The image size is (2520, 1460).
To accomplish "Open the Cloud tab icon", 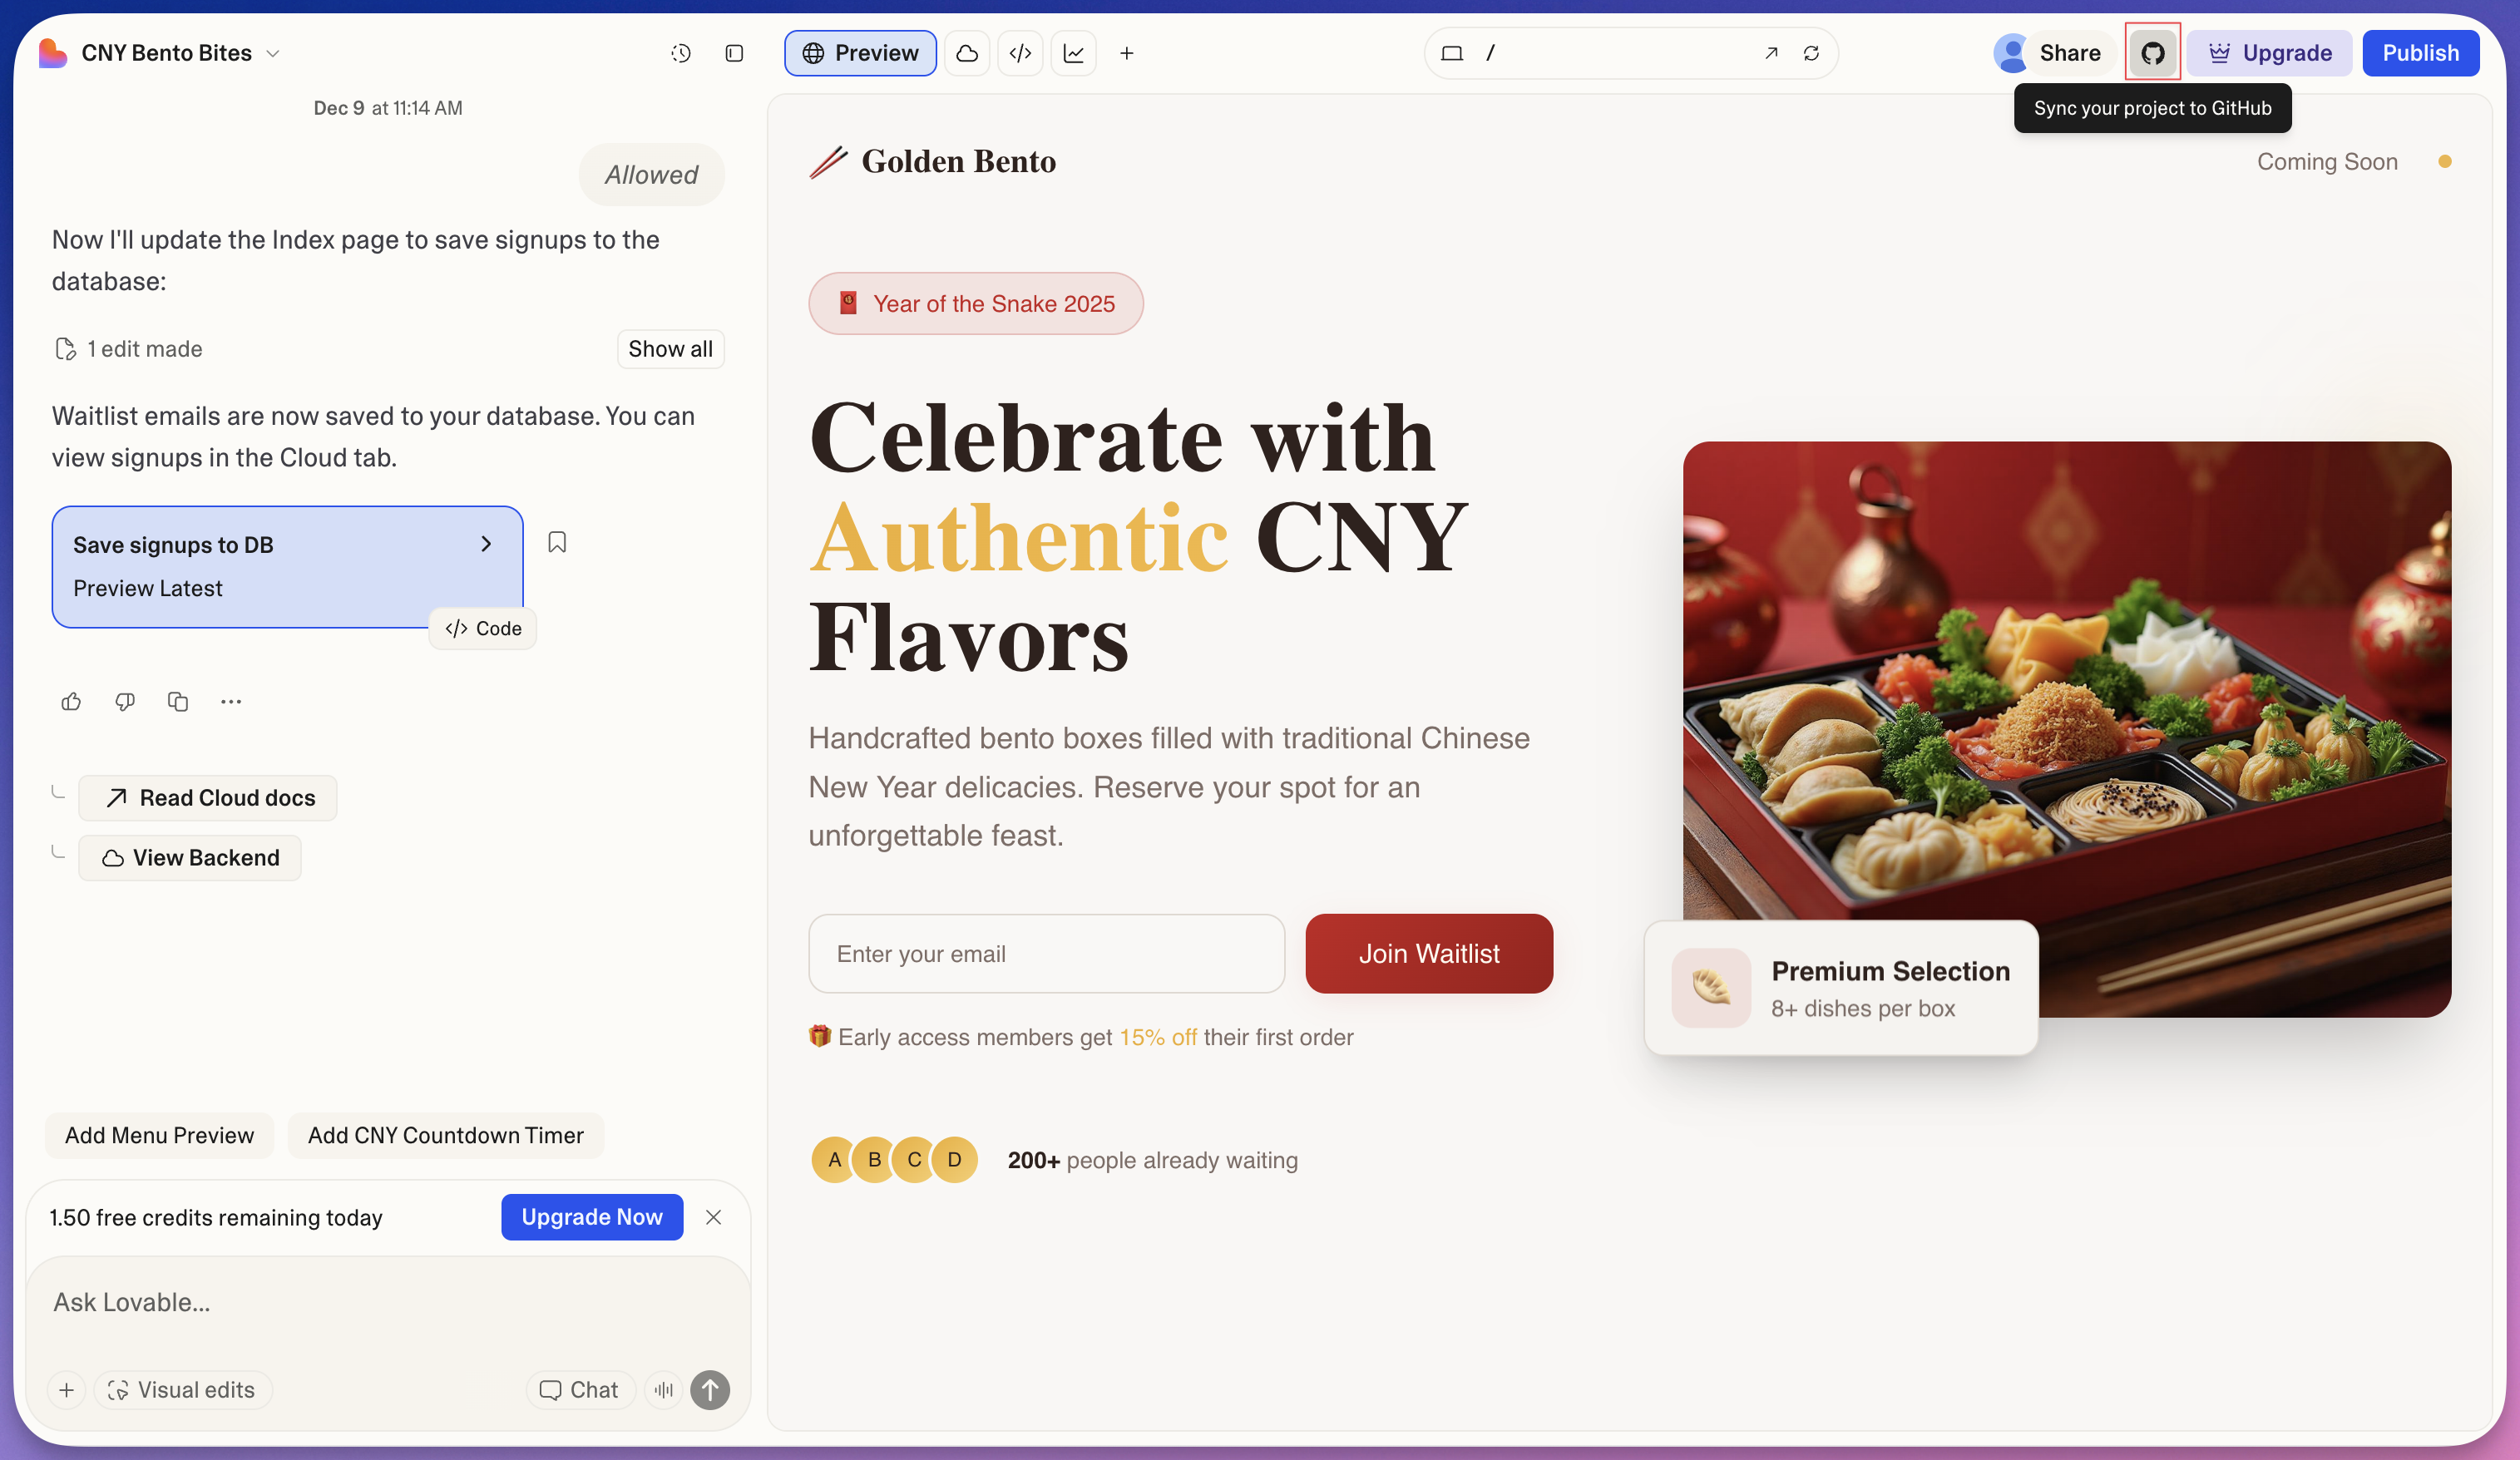I will (966, 53).
